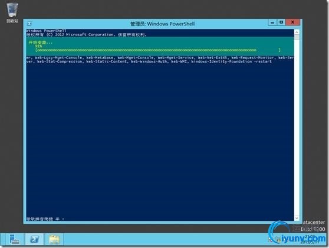Screen dimensions: 329x248
Task: Click the 'Web-Net-Ext45' text in the command
Action: click(212, 58)
